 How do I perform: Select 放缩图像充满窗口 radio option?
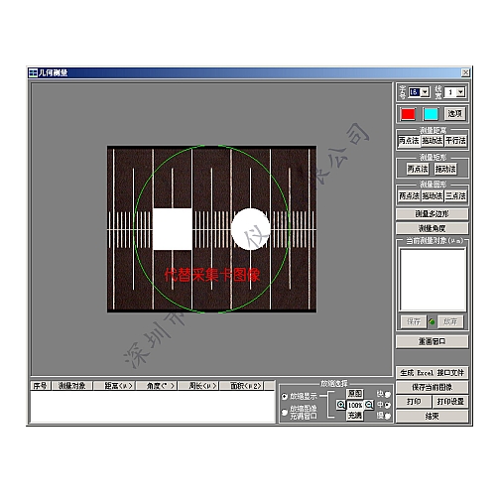coord(285,412)
